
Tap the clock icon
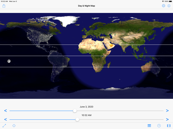click(x=159, y=126)
